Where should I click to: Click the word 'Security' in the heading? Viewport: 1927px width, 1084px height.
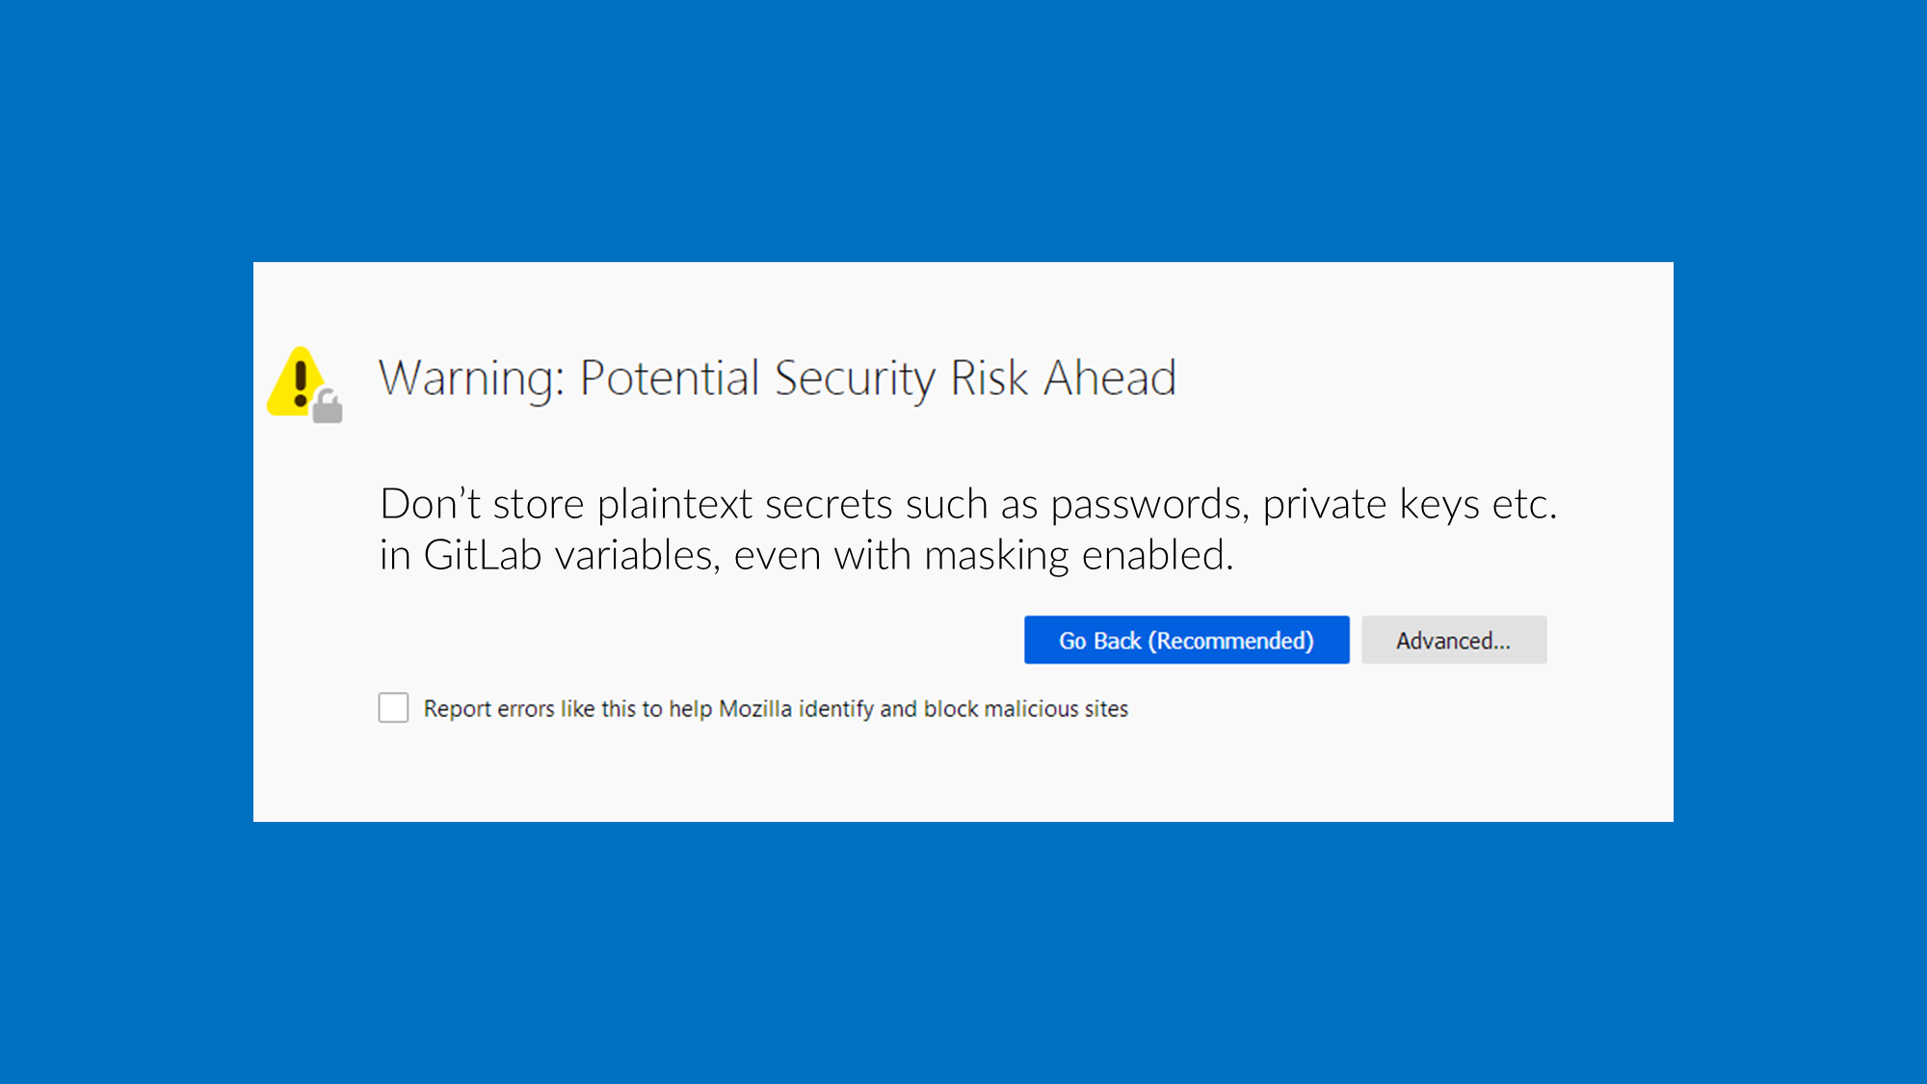(854, 378)
